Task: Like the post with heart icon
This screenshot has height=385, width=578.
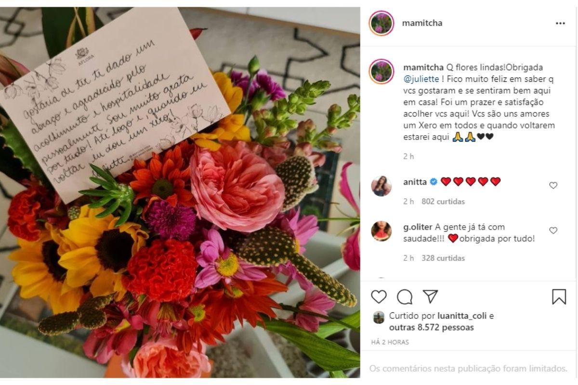Action: pyautogui.click(x=379, y=296)
